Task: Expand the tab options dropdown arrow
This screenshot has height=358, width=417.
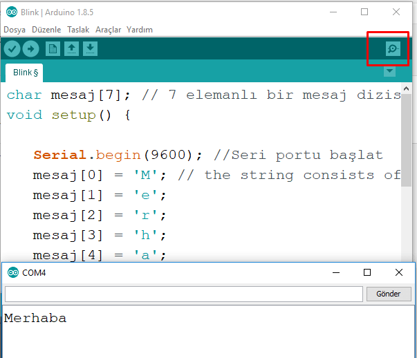Action: tap(389, 72)
